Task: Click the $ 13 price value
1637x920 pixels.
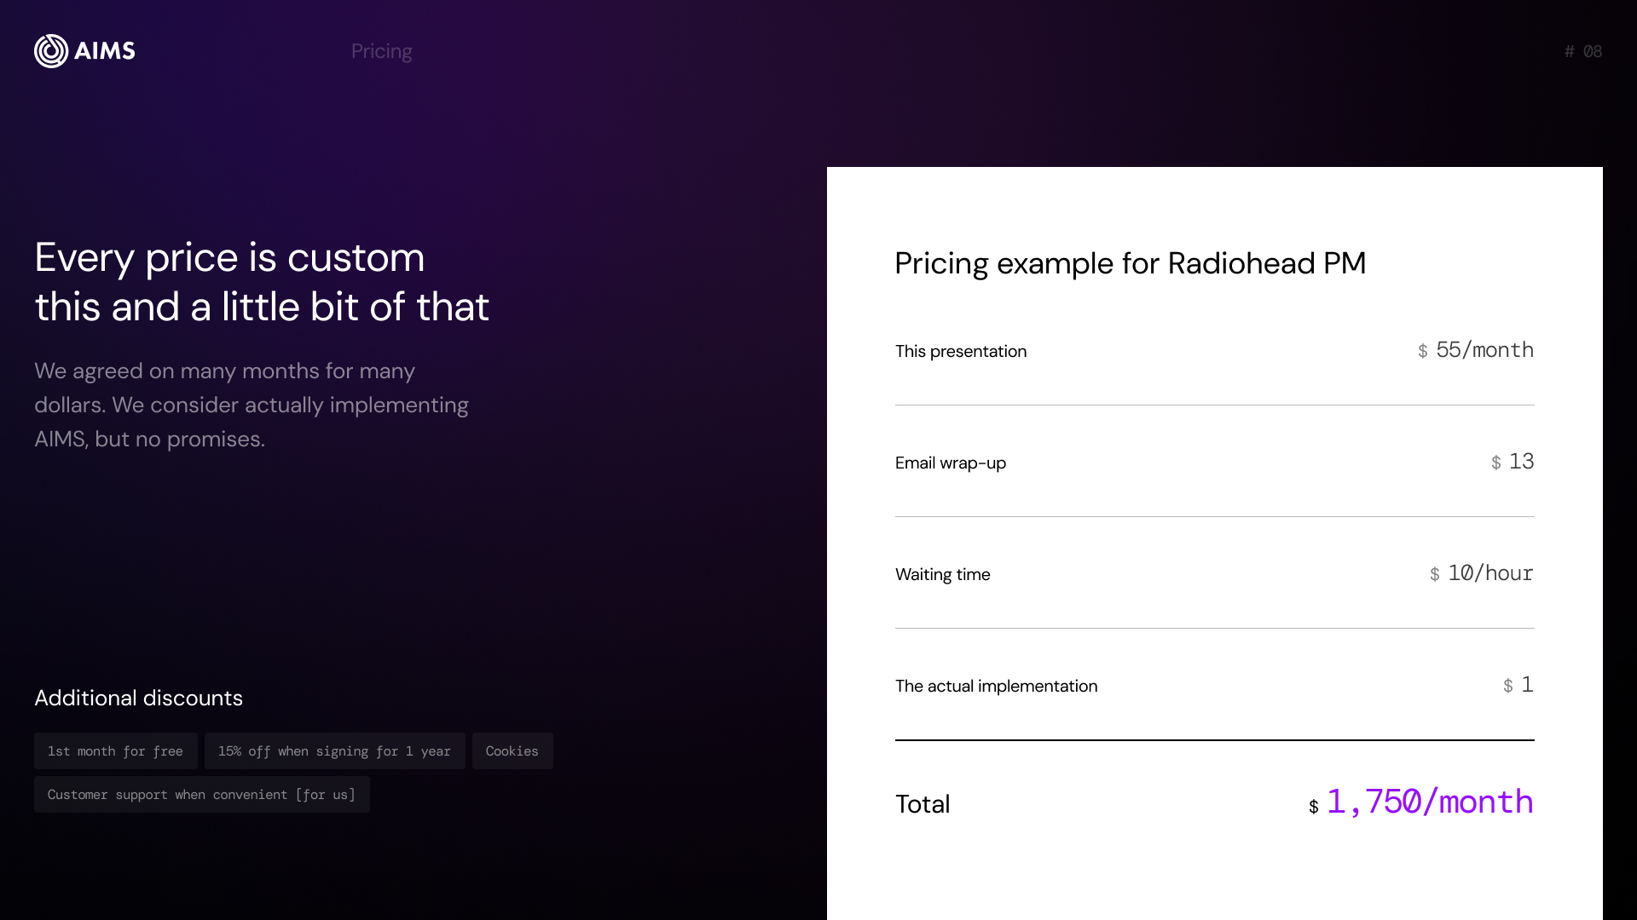Action: (x=1513, y=462)
